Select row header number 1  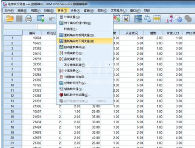12,38
